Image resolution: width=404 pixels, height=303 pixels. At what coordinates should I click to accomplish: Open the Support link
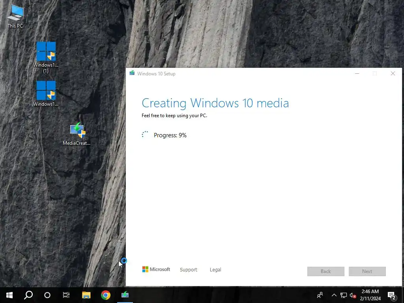(x=189, y=269)
